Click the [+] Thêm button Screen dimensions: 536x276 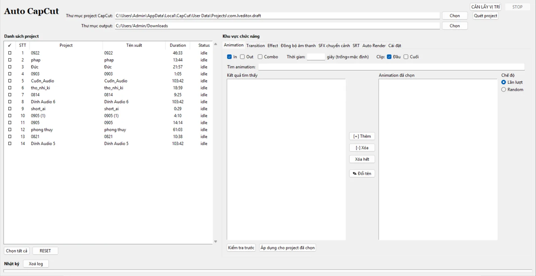coord(362,136)
